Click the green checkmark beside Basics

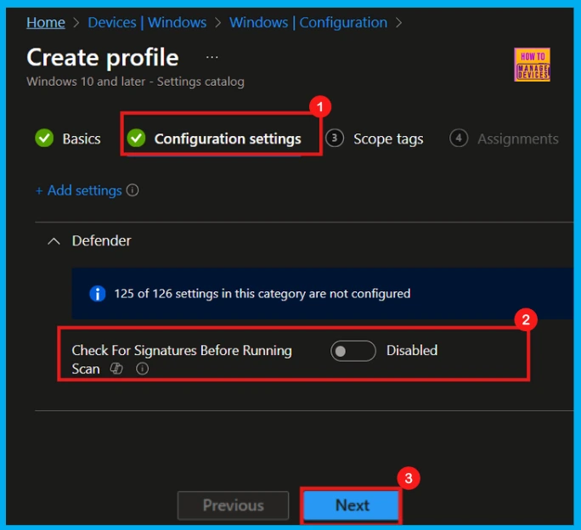point(44,138)
